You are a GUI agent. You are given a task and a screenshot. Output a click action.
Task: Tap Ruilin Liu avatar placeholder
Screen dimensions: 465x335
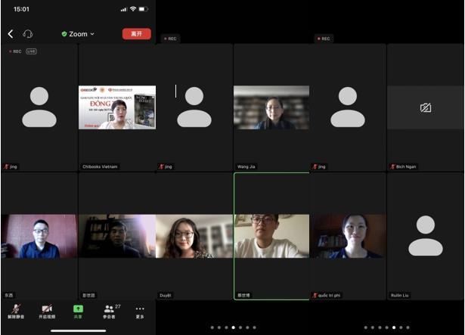coord(426,237)
